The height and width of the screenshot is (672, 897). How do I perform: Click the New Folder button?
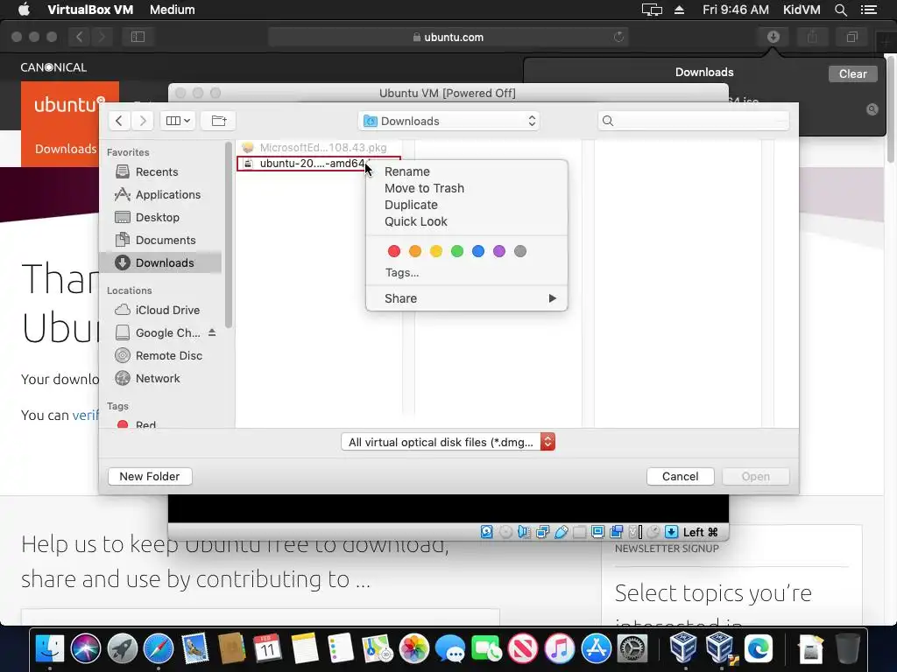149,476
